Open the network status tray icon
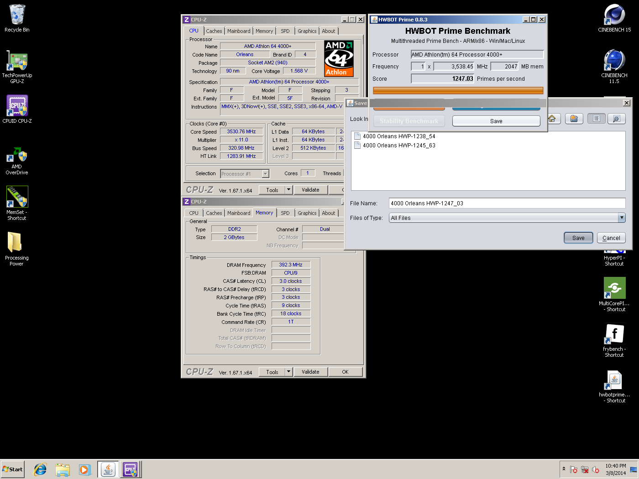This screenshot has height=479, width=639. coord(585,469)
